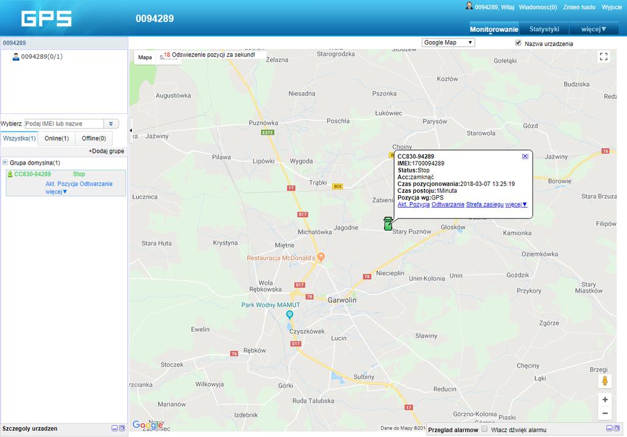This screenshot has height=437, width=627.
Task: Click the Szczegoly urzadzen panel title
Action: point(29,428)
